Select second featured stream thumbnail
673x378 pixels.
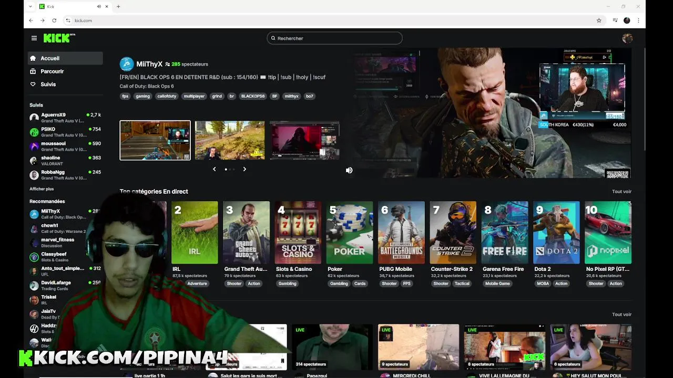(x=230, y=140)
